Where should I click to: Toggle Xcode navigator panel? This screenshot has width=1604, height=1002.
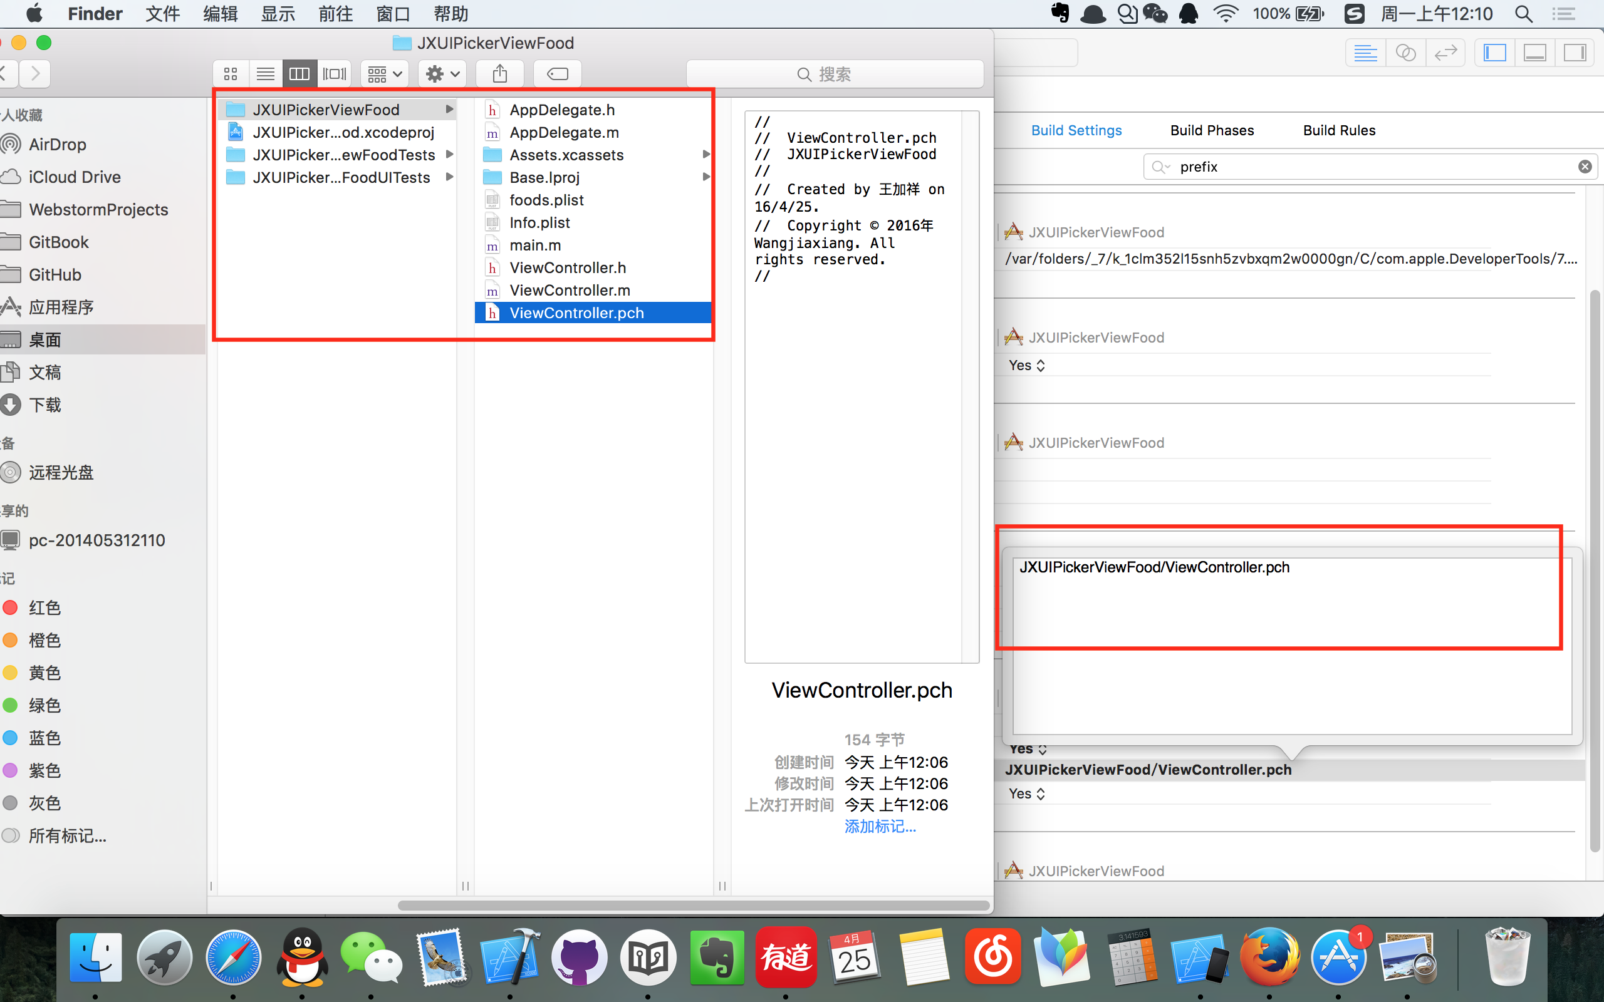point(1494,53)
